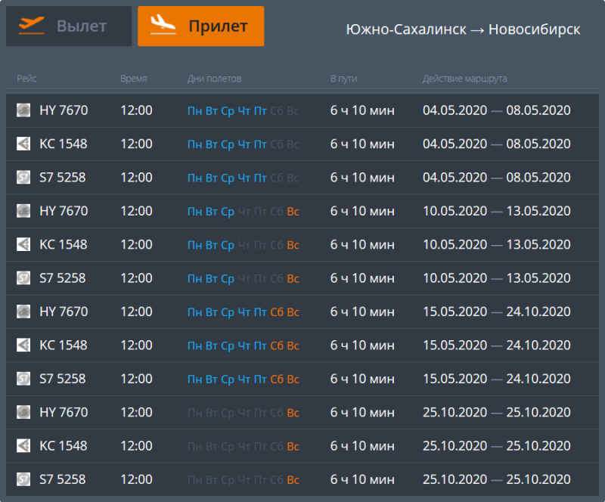
Task: Click airline logo of S7 5258 starting 15.05.2020
Action: pos(23,379)
